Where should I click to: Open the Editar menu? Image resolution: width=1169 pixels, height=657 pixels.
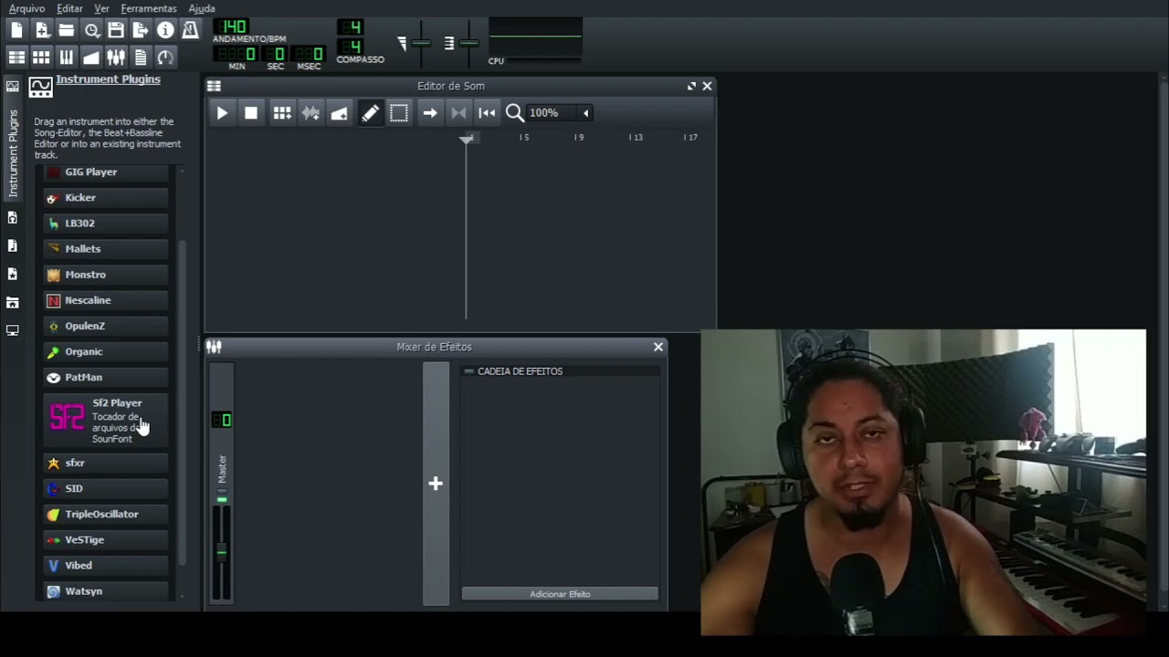tap(69, 8)
